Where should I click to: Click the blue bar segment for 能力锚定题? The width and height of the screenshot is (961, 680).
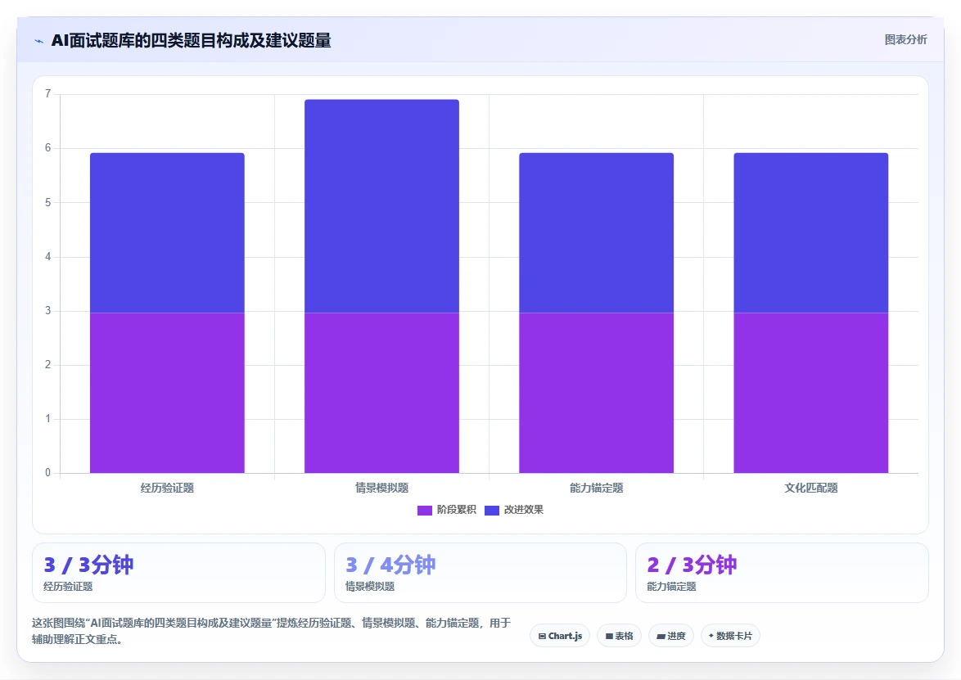tap(597, 232)
